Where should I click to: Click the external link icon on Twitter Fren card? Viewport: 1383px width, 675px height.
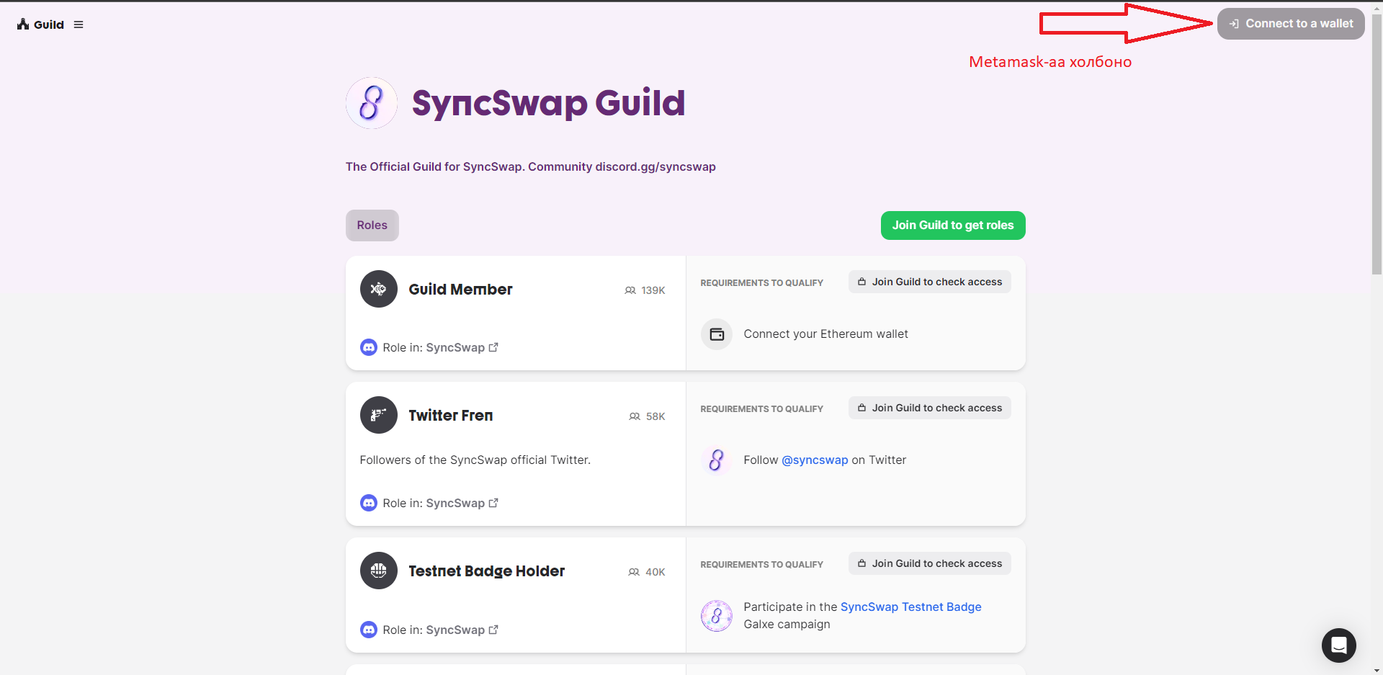(493, 502)
